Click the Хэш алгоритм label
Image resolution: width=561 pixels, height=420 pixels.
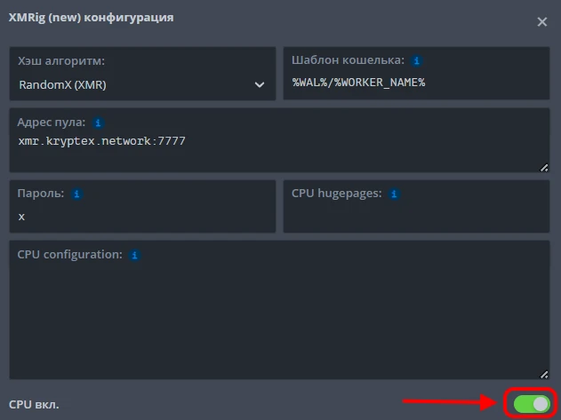61,61
